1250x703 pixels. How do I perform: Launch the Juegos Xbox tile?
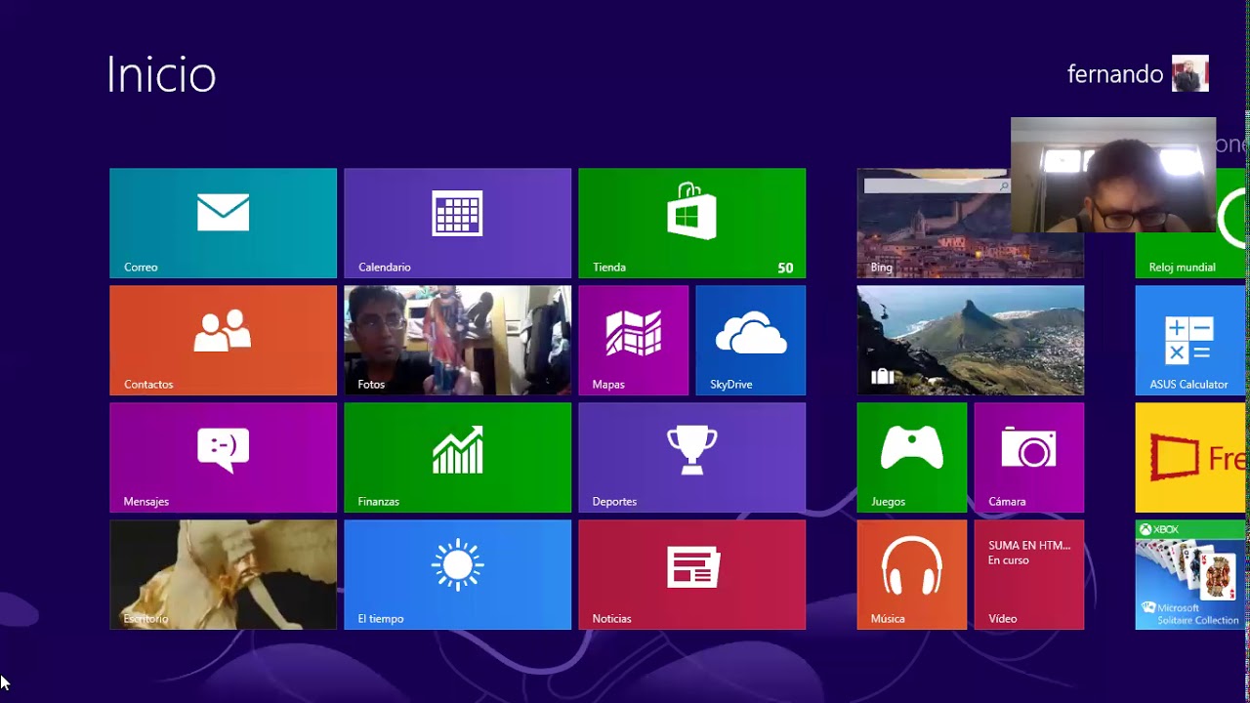click(x=911, y=457)
